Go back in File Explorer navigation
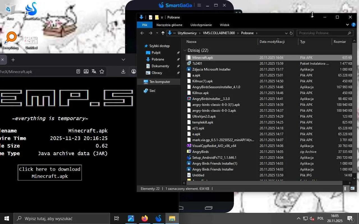 pyautogui.click(x=142, y=33)
